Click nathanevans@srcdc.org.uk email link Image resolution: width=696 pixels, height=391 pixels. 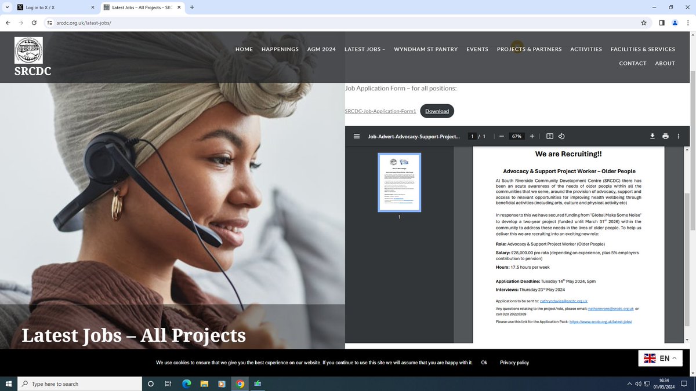click(x=611, y=309)
